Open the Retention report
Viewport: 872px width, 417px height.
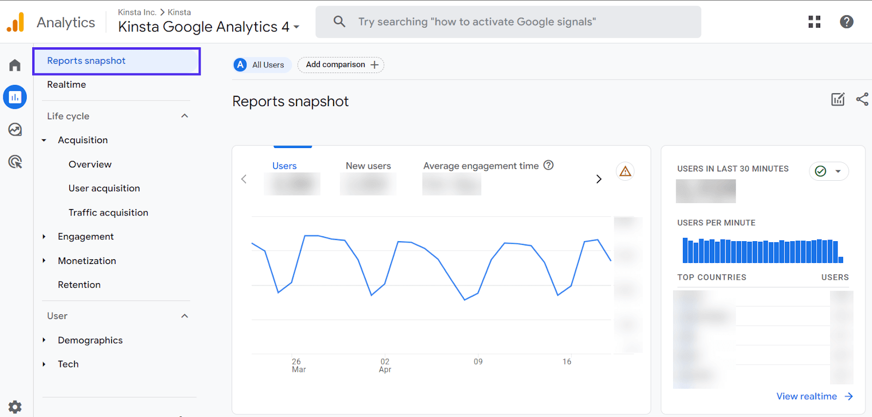click(x=79, y=285)
